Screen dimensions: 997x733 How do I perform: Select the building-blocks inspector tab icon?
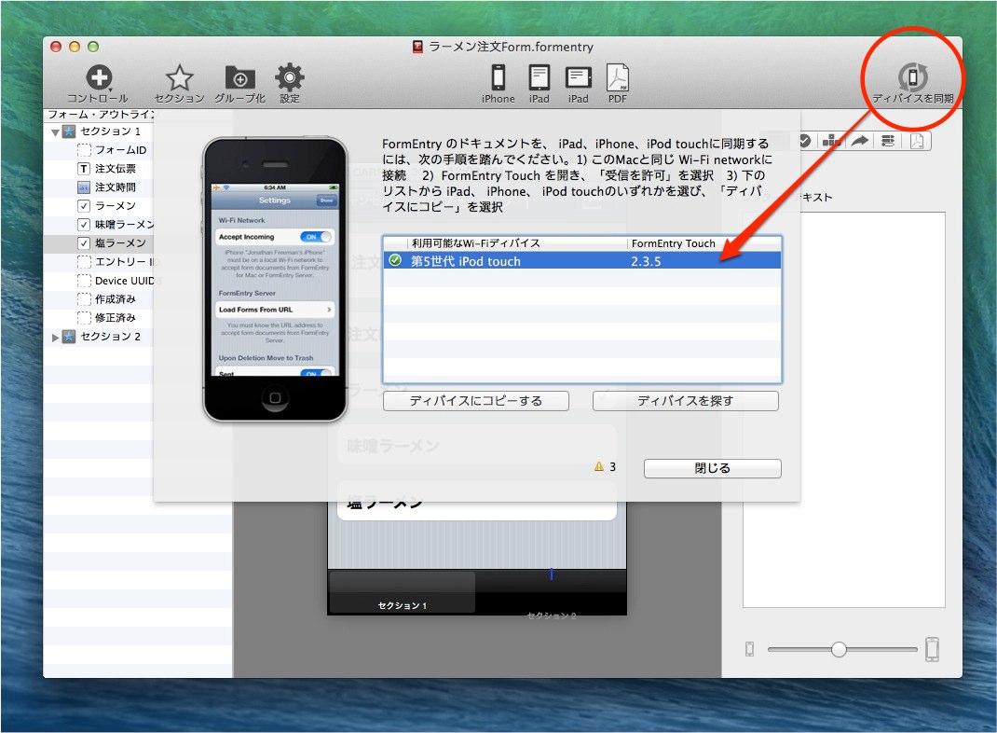click(x=831, y=141)
